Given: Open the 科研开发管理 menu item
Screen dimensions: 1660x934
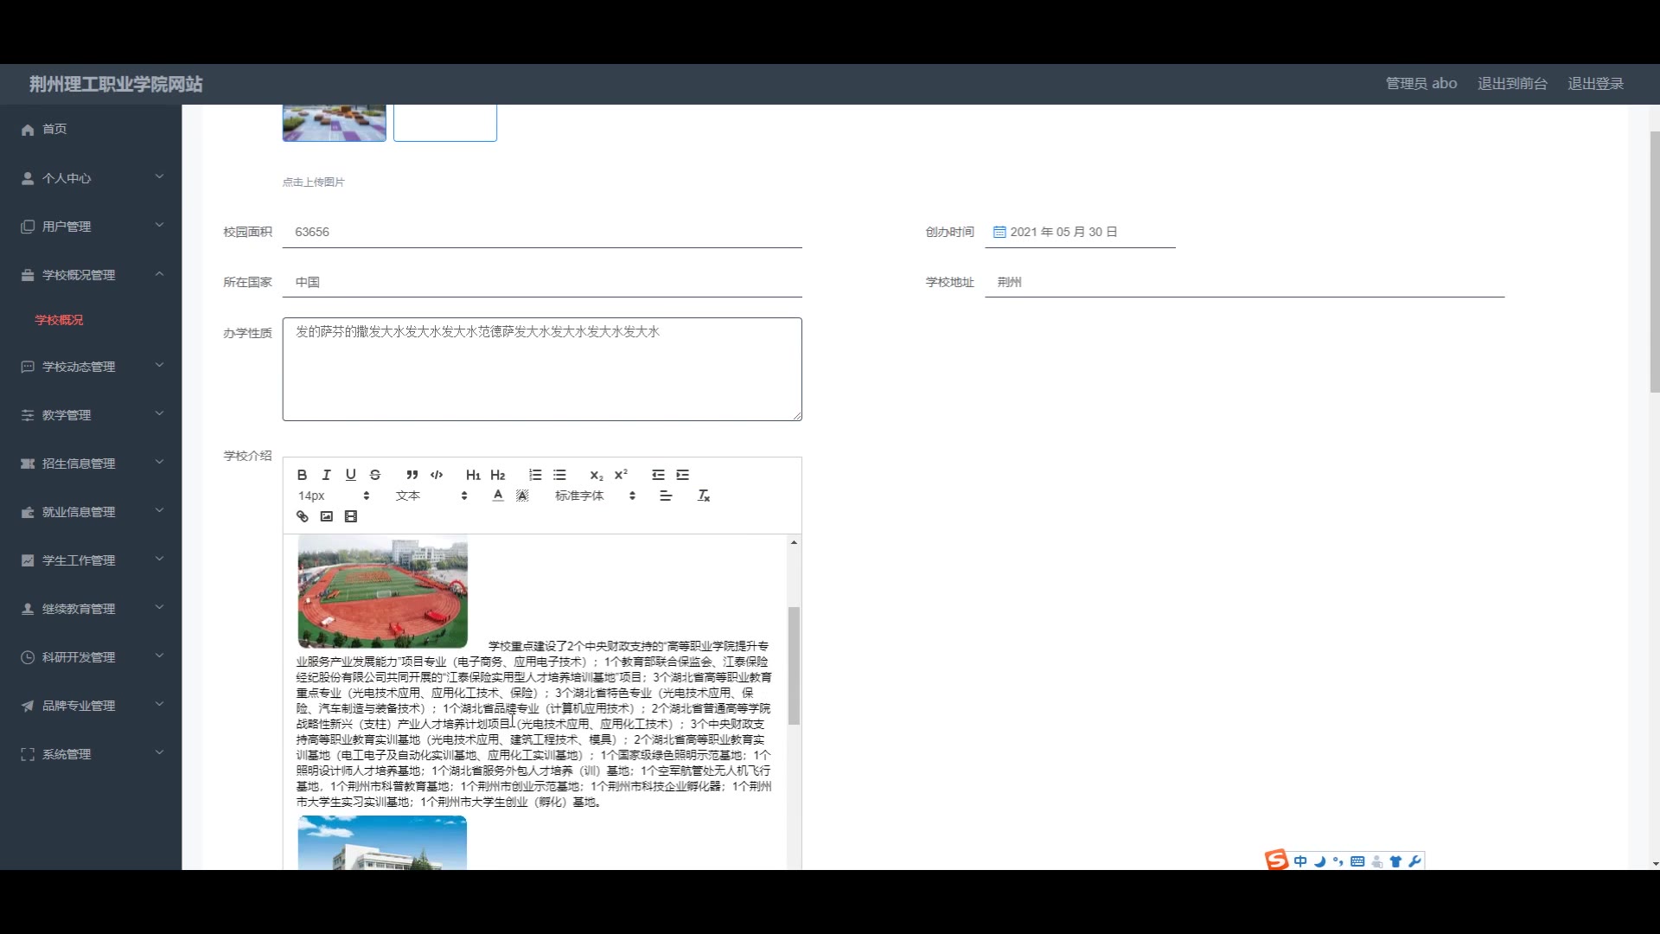Looking at the screenshot, I should click(x=91, y=657).
